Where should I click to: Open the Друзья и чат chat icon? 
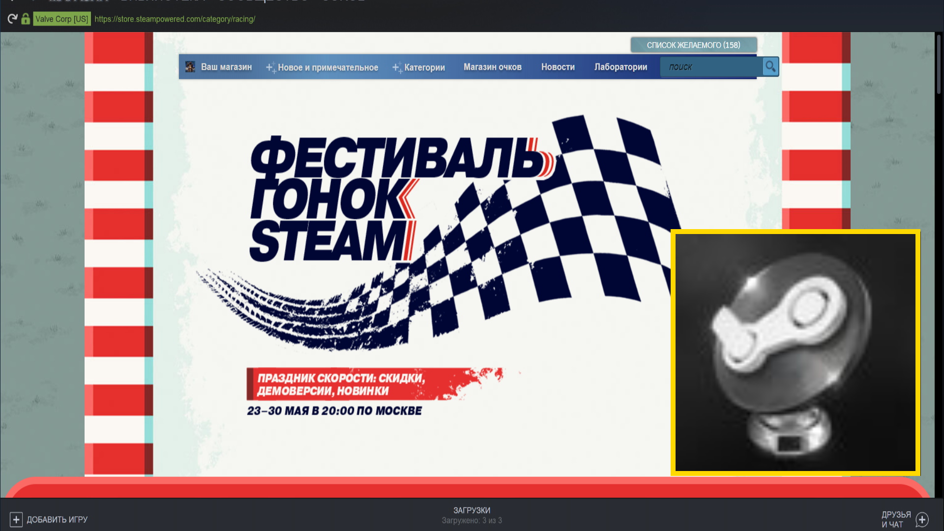(x=922, y=520)
